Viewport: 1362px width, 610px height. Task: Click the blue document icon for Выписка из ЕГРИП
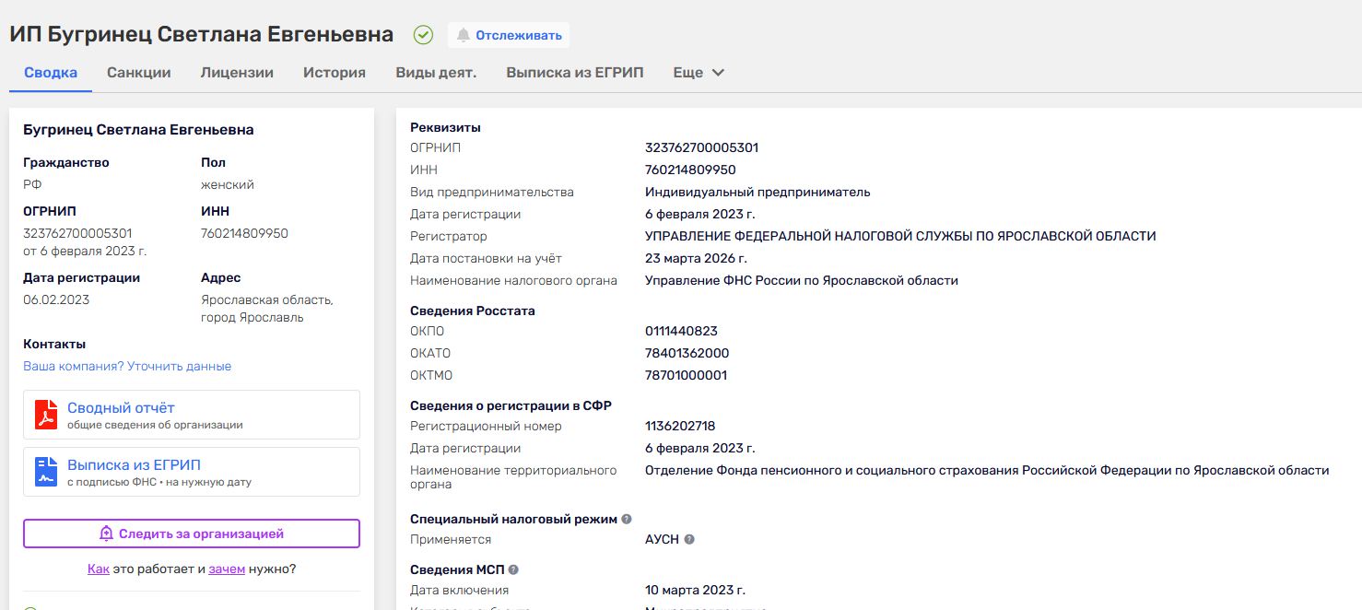point(46,472)
